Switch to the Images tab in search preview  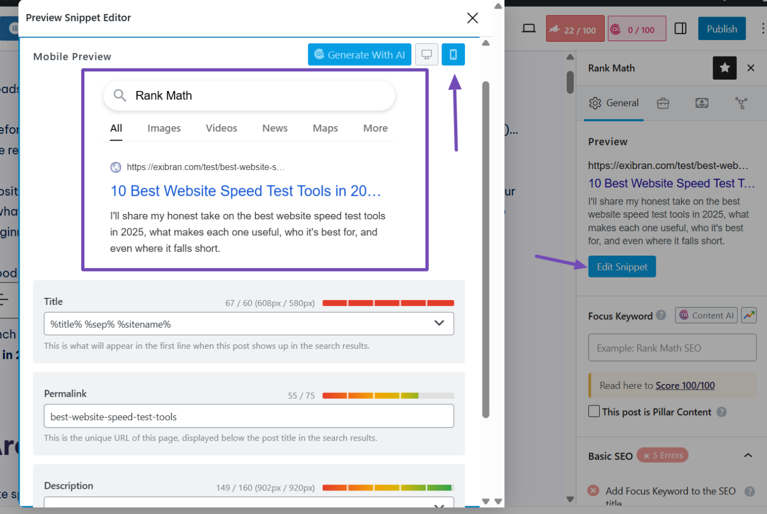point(163,128)
